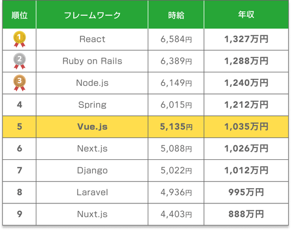Click the Laravel framework cell
291x230 pixels.
click(x=92, y=192)
